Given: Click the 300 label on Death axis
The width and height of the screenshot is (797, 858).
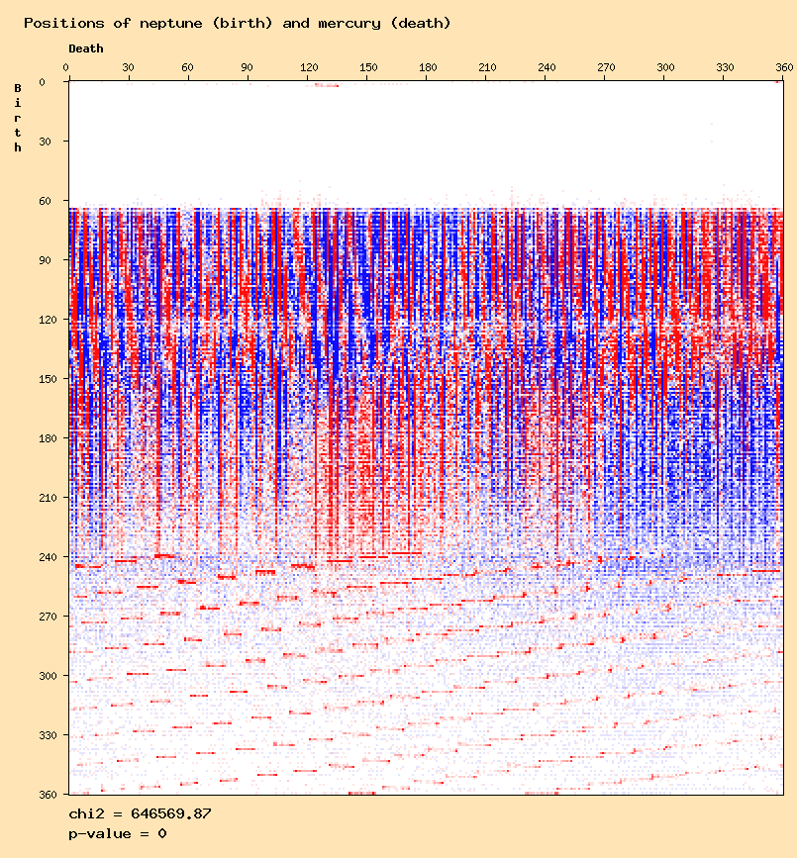Looking at the screenshot, I should click(666, 67).
